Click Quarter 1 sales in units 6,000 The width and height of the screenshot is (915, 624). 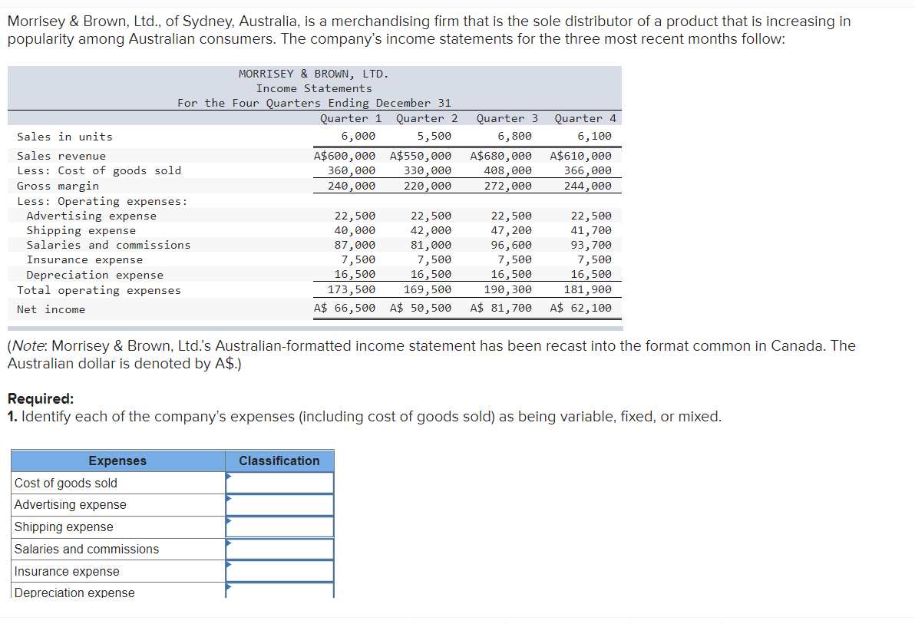coord(358,136)
